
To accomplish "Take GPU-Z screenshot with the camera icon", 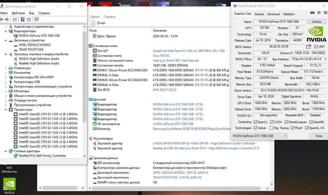I will (x=312, y=13).
